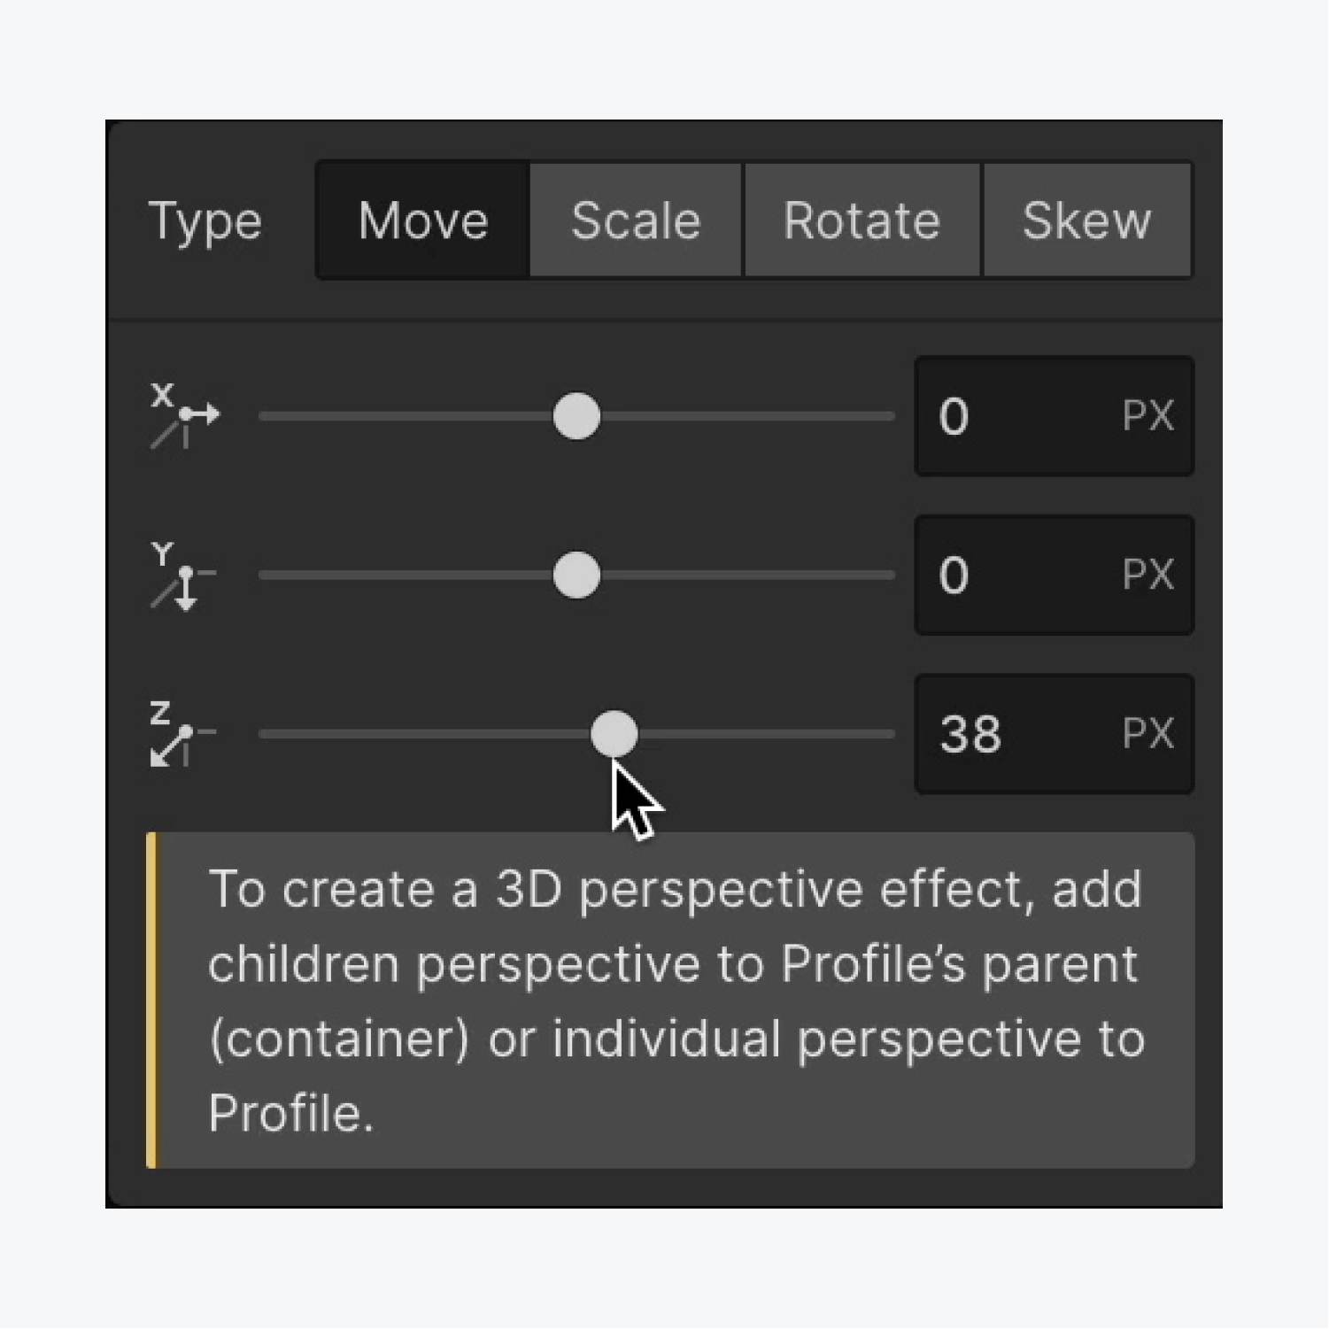Click the Y axis move icon
The image size is (1329, 1329).
click(x=183, y=576)
